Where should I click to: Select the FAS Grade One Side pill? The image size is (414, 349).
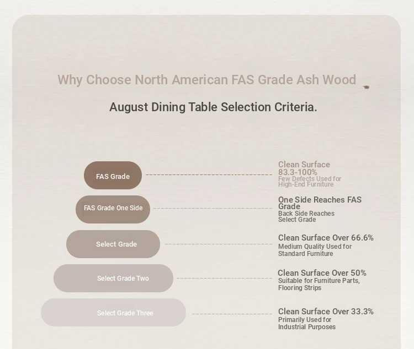click(x=113, y=209)
